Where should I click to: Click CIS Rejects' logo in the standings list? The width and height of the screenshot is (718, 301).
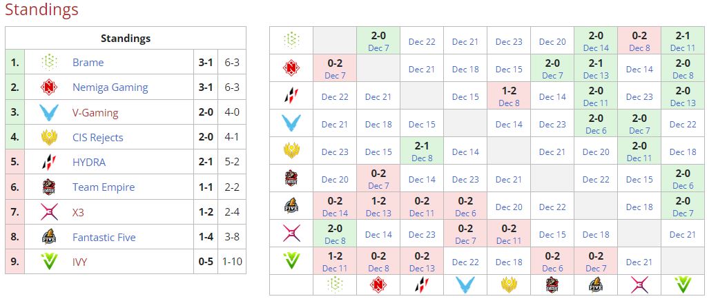coord(49,137)
